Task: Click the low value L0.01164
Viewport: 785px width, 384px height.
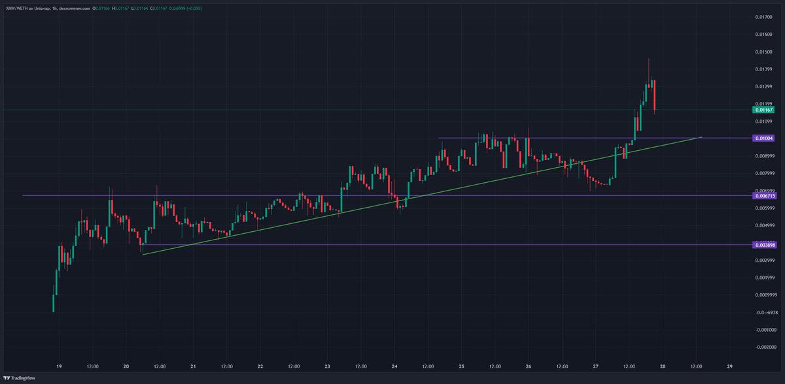Action: [139, 8]
